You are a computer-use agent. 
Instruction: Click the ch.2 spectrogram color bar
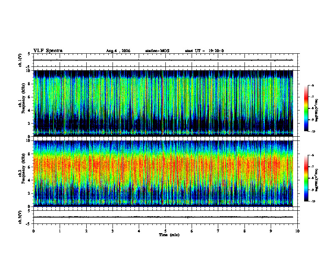pyautogui.click(x=306, y=178)
